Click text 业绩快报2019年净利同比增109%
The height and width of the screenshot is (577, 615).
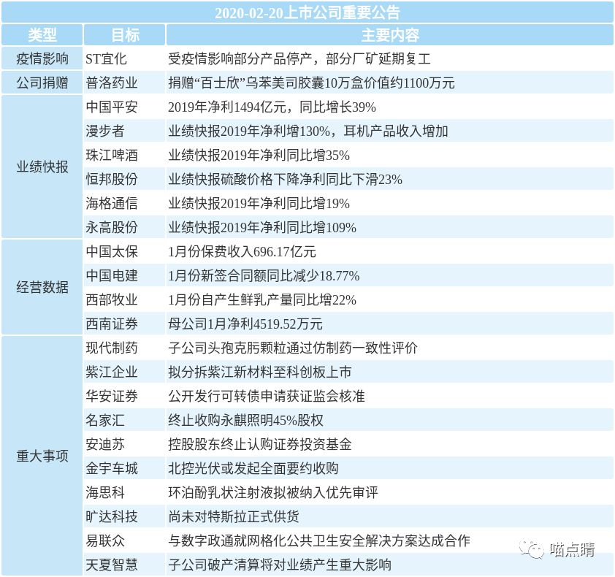[x=262, y=227]
